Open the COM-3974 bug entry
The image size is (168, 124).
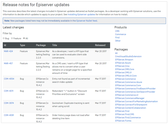pyautogui.click(x=9, y=103)
